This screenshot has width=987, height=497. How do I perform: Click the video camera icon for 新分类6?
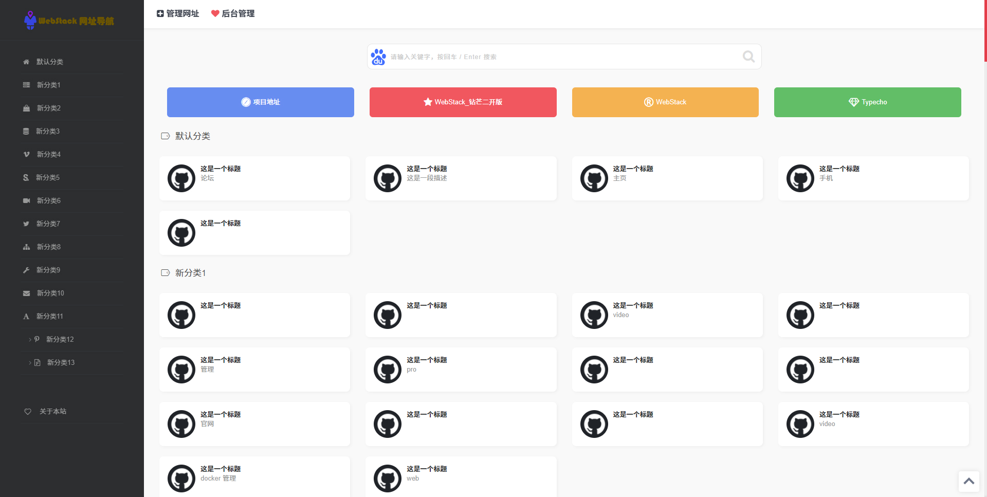pyautogui.click(x=26, y=200)
